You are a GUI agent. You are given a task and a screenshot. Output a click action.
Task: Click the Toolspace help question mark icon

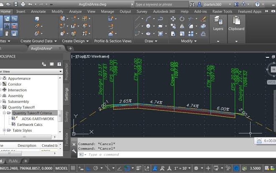point(59,64)
